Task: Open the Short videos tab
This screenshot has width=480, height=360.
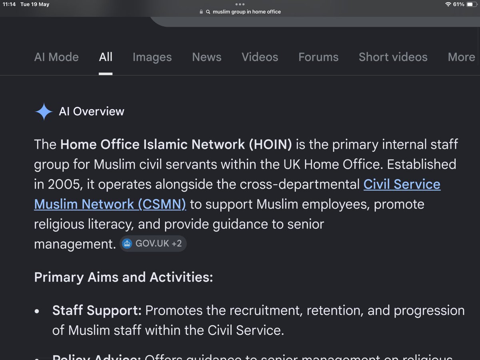Action: click(393, 57)
